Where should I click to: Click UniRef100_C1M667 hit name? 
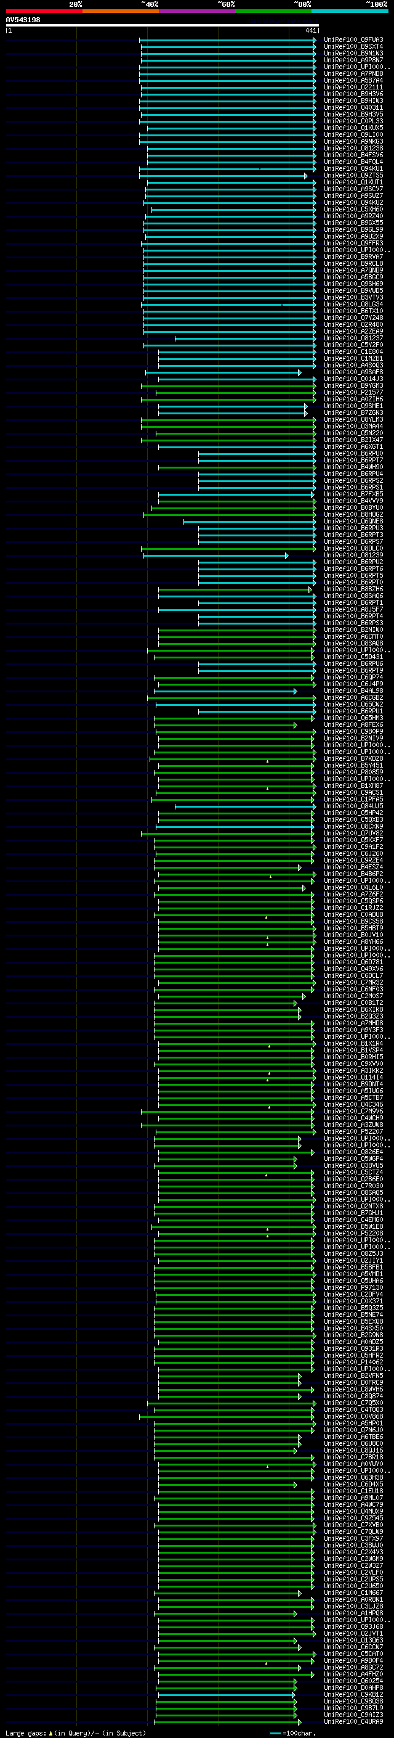pyautogui.click(x=353, y=1593)
